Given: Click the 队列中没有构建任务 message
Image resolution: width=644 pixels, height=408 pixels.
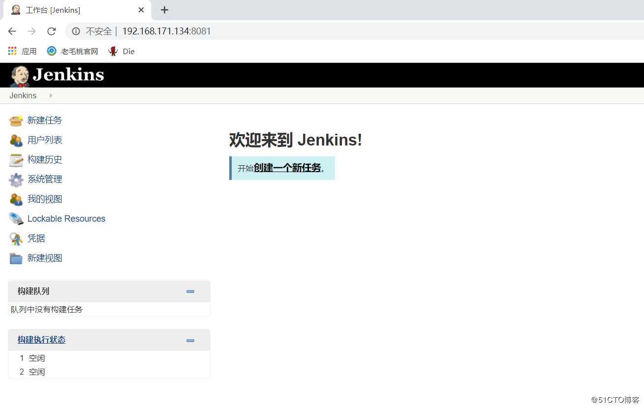Looking at the screenshot, I should 47,309.
